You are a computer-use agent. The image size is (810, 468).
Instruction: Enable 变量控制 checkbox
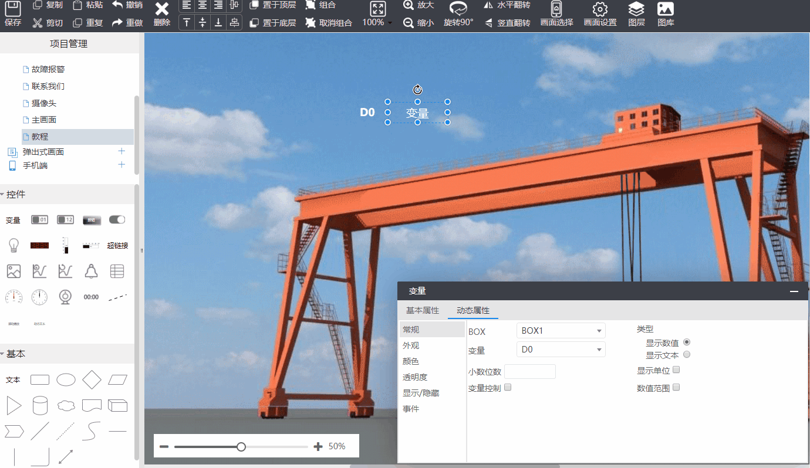pyautogui.click(x=508, y=387)
